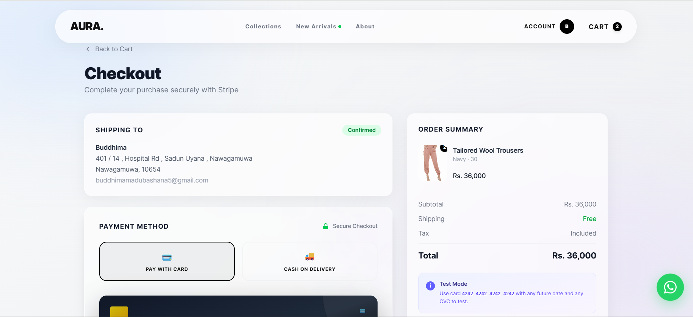This screenshot has width=693, height=317.
Task: Click the gold chip on card preview
Action: pyautogui.click(x=119, y=312)
